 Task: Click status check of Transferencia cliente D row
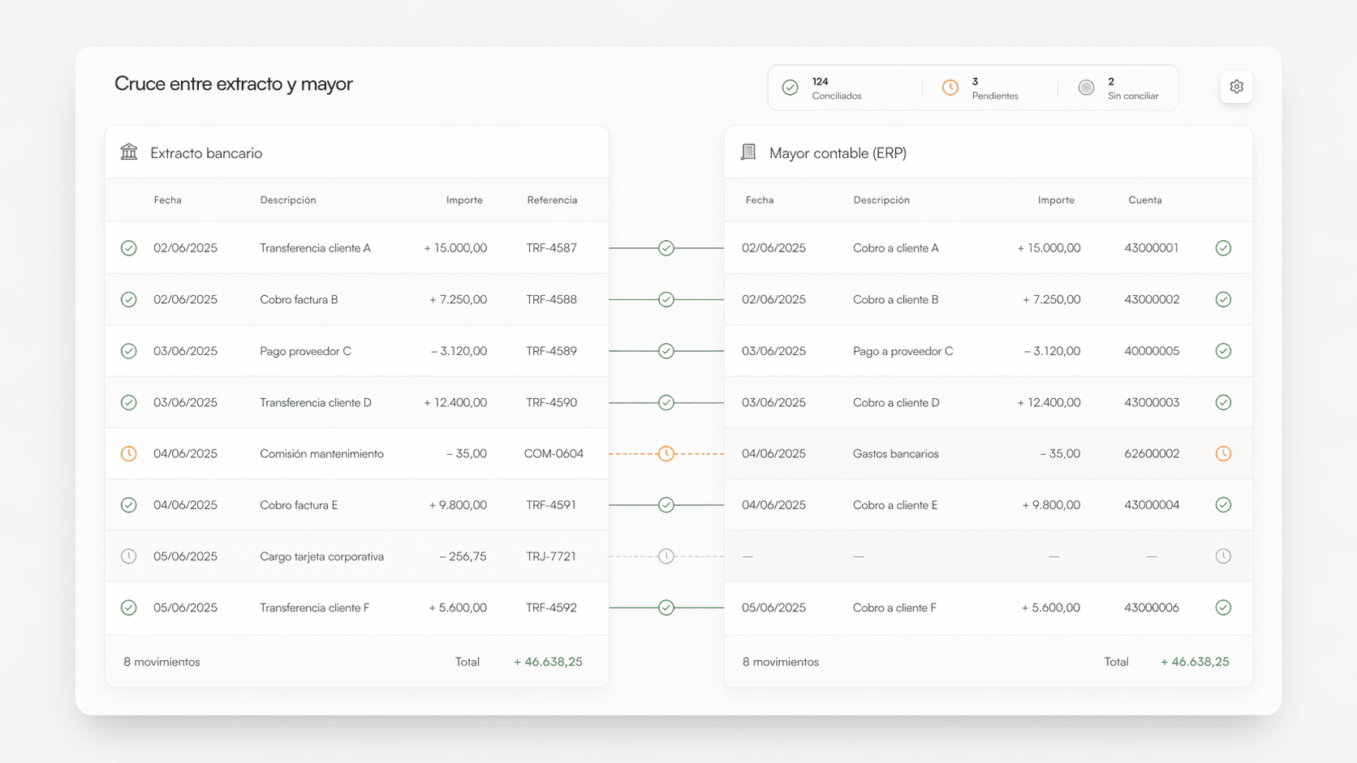point(128,402)
